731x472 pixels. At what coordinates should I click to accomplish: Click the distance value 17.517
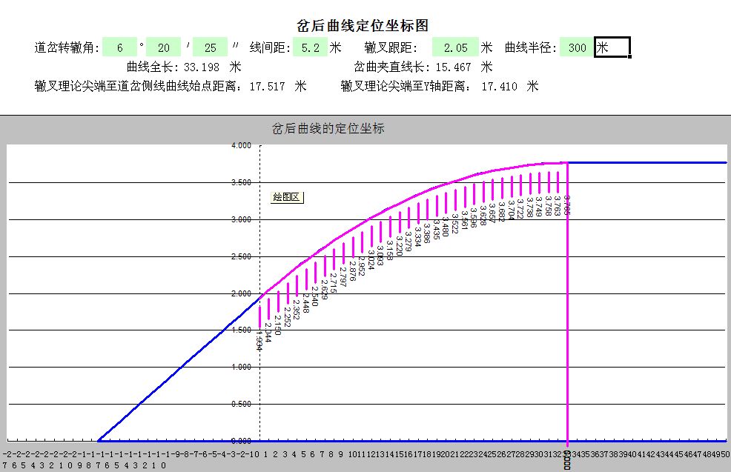[x=267, y=86]
